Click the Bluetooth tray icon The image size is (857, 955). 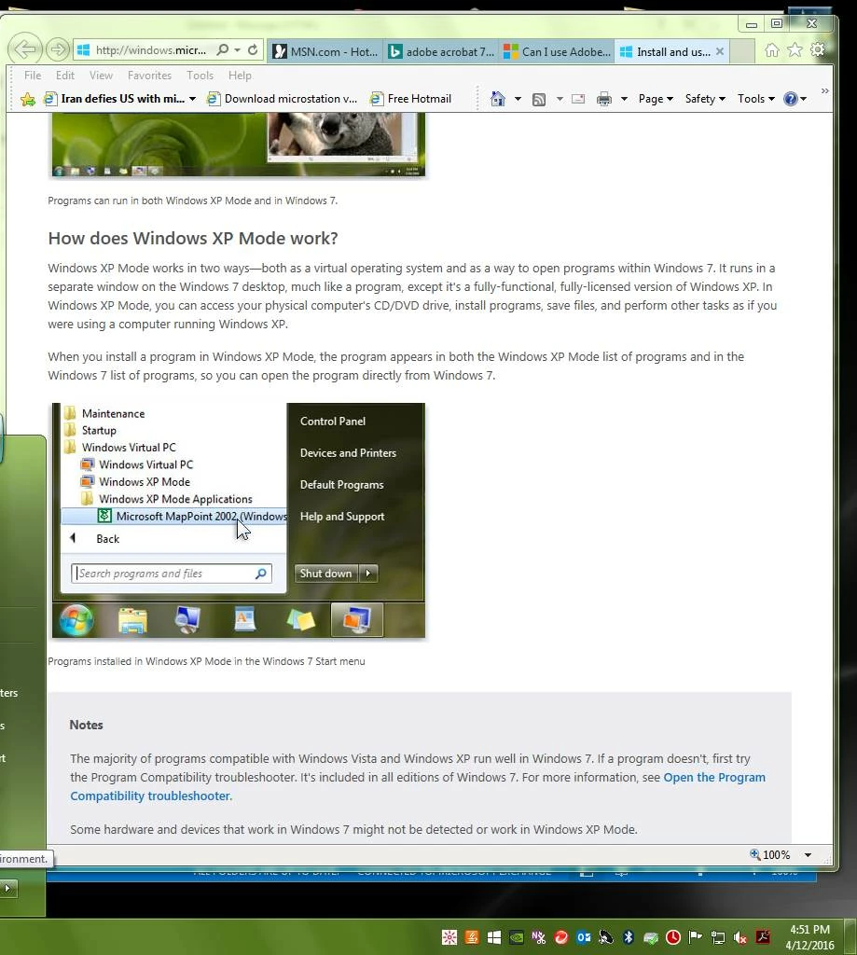pos(629,937)
